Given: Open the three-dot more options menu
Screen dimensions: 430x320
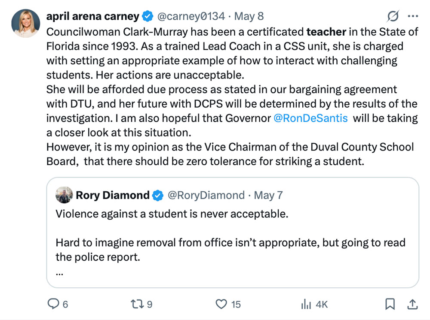Looking at the screenshot, I should click(413, 16).
